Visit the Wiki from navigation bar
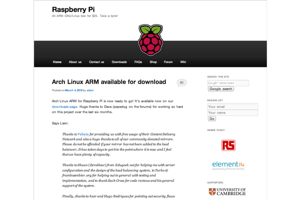301x200 pixels. 183,62
